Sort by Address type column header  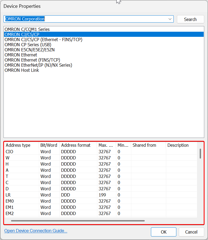click(18, 145)
